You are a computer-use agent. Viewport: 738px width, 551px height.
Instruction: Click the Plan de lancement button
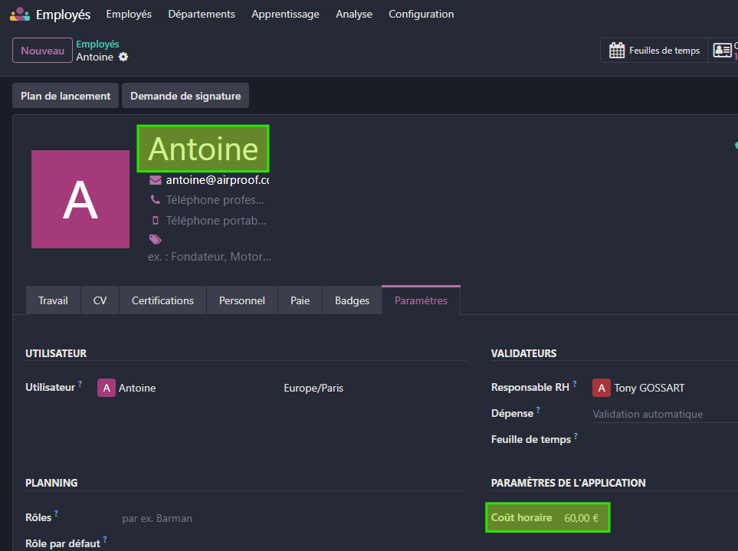click(x=65, y=96)
